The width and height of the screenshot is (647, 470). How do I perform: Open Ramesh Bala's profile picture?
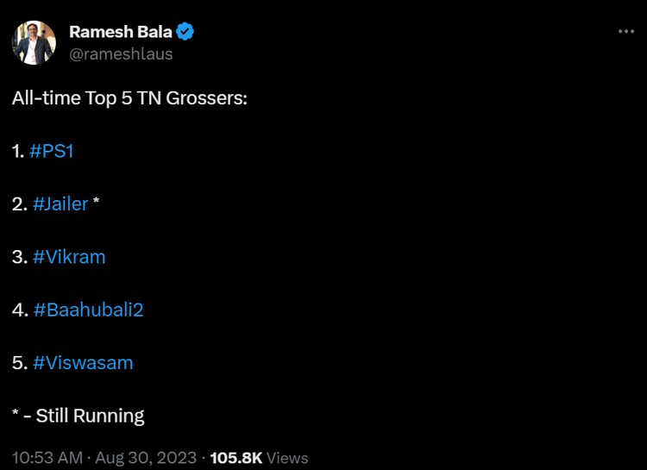34,42
